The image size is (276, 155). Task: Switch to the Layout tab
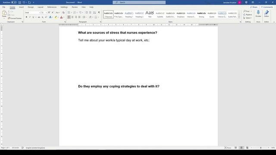pyautogui.click(x=41, y=7)
